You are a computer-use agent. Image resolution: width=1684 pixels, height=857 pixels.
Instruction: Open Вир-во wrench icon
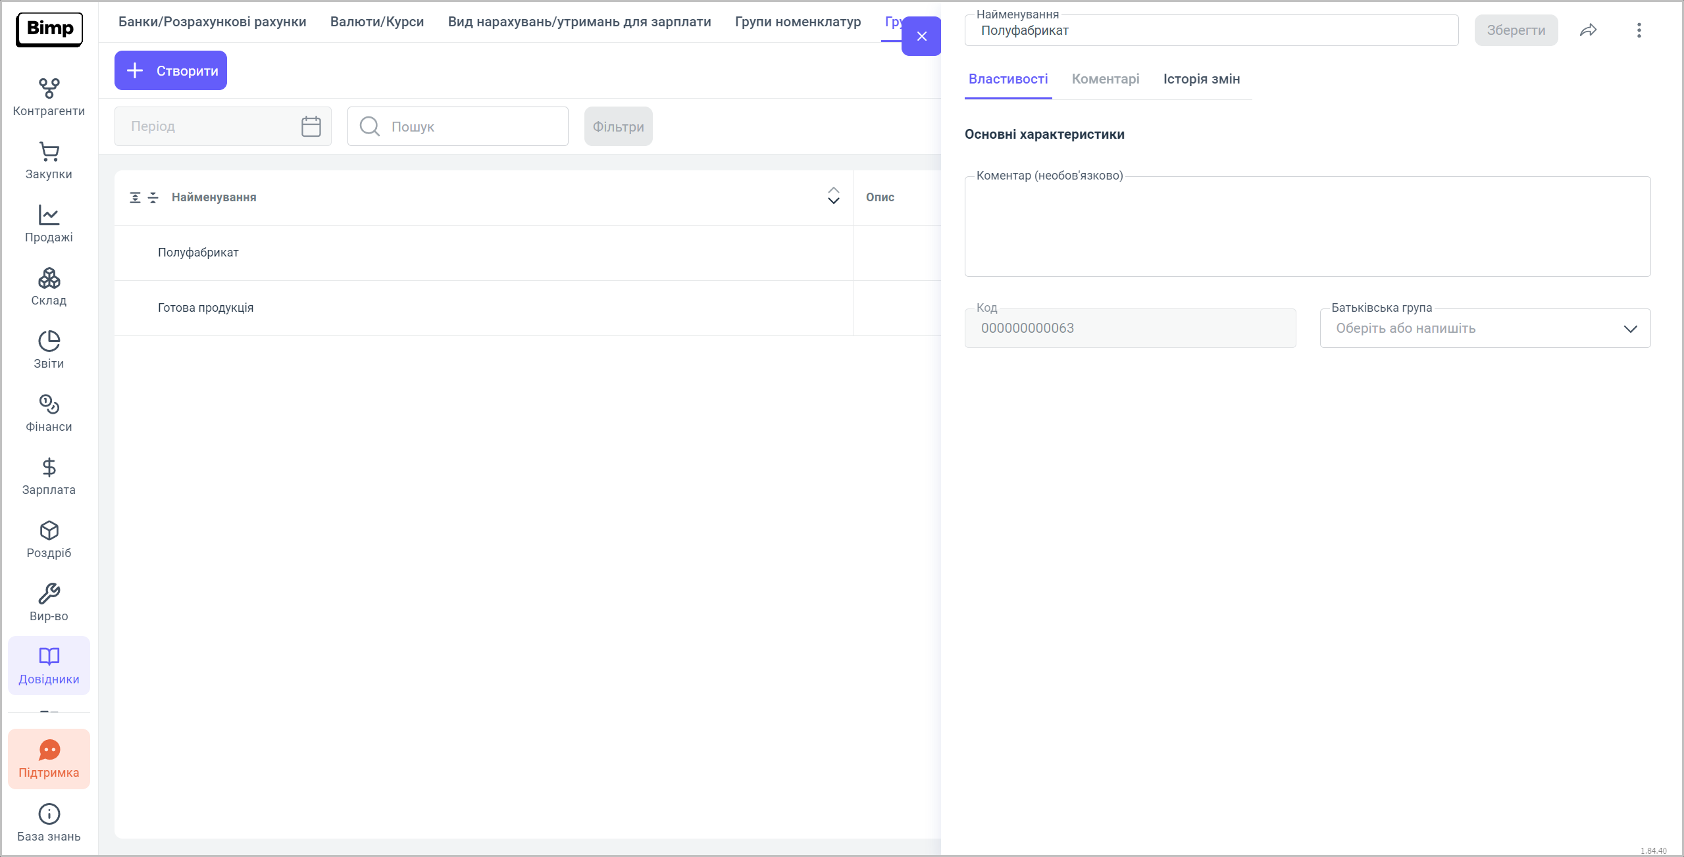pos(49,594)
